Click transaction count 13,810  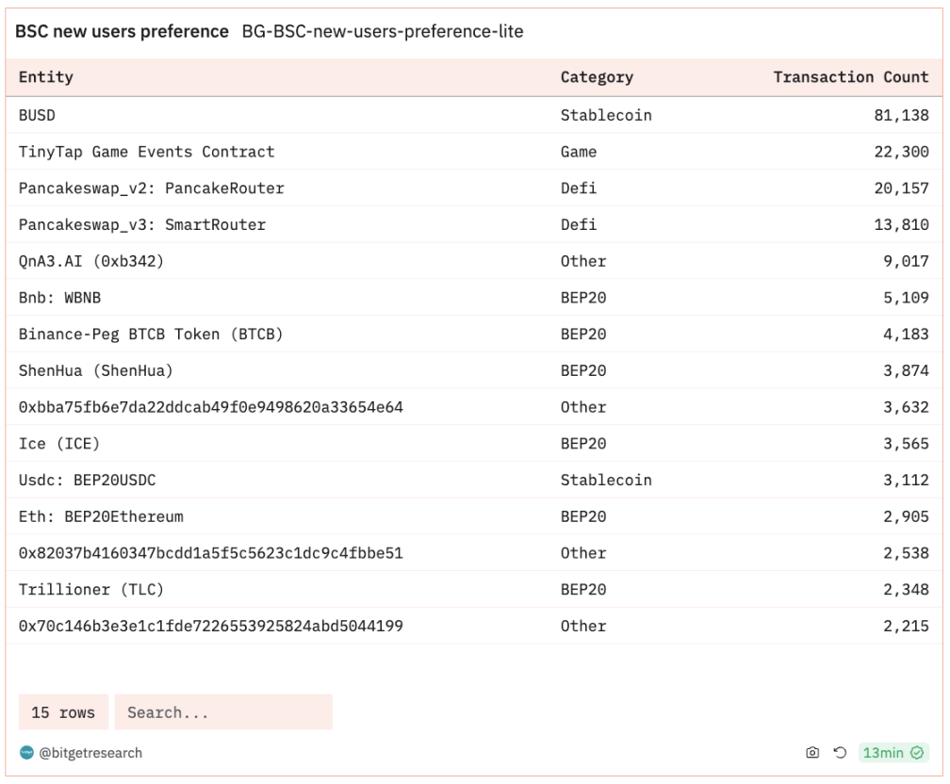tap(902, 225)
